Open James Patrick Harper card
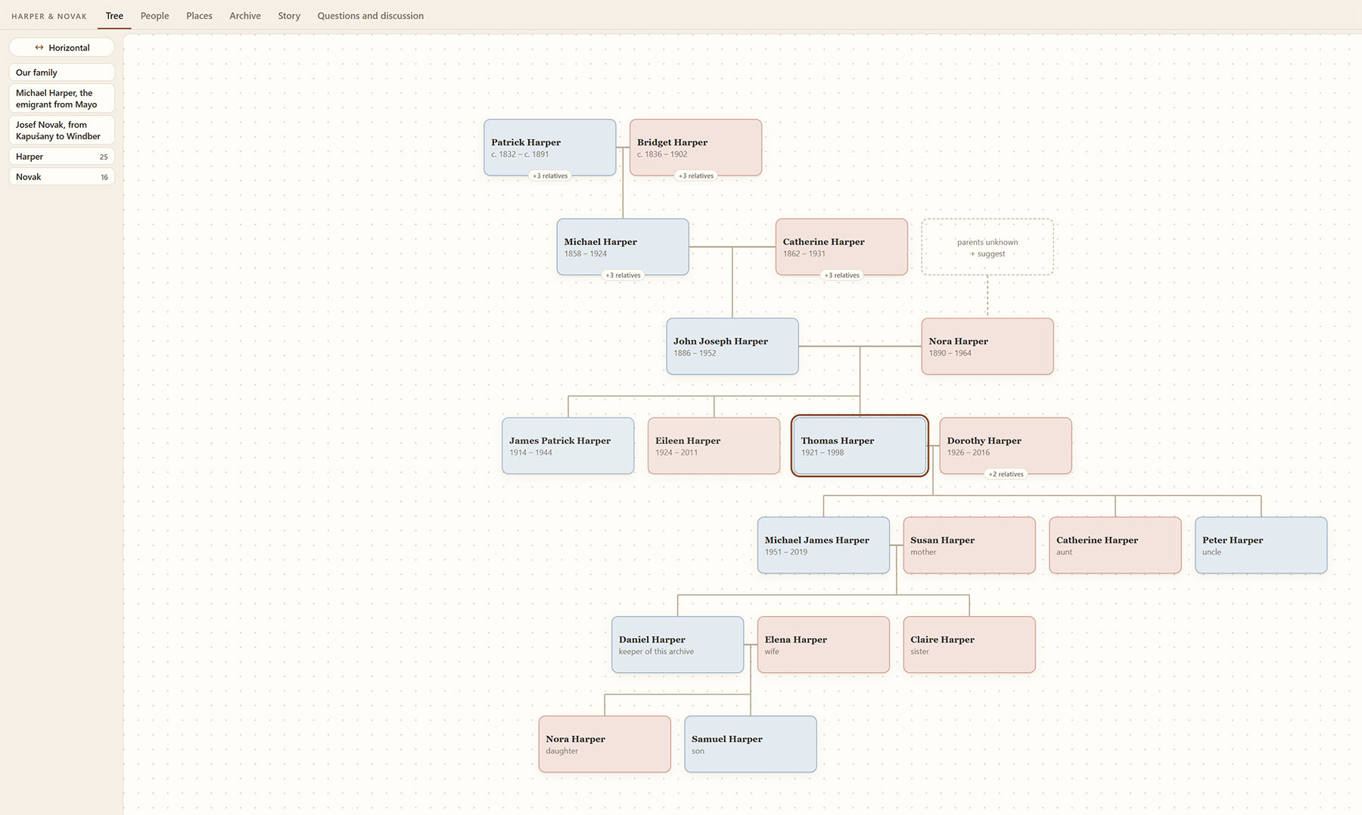Viewport: 1362px width, 815px height. click(568, 446)
